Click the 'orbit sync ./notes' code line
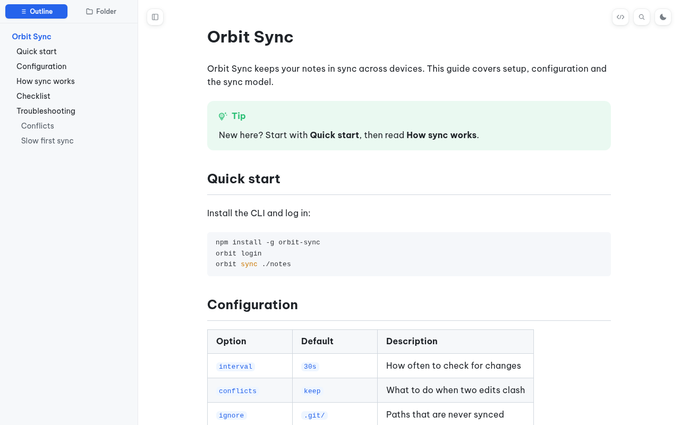Screen dimensions: 680x425 pyautogui.click(x=253, y=264)
